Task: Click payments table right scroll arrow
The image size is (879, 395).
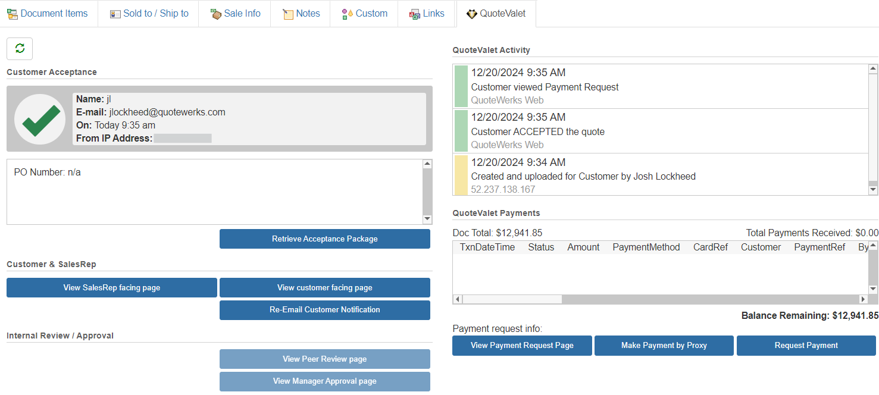Action: [863, 299]
